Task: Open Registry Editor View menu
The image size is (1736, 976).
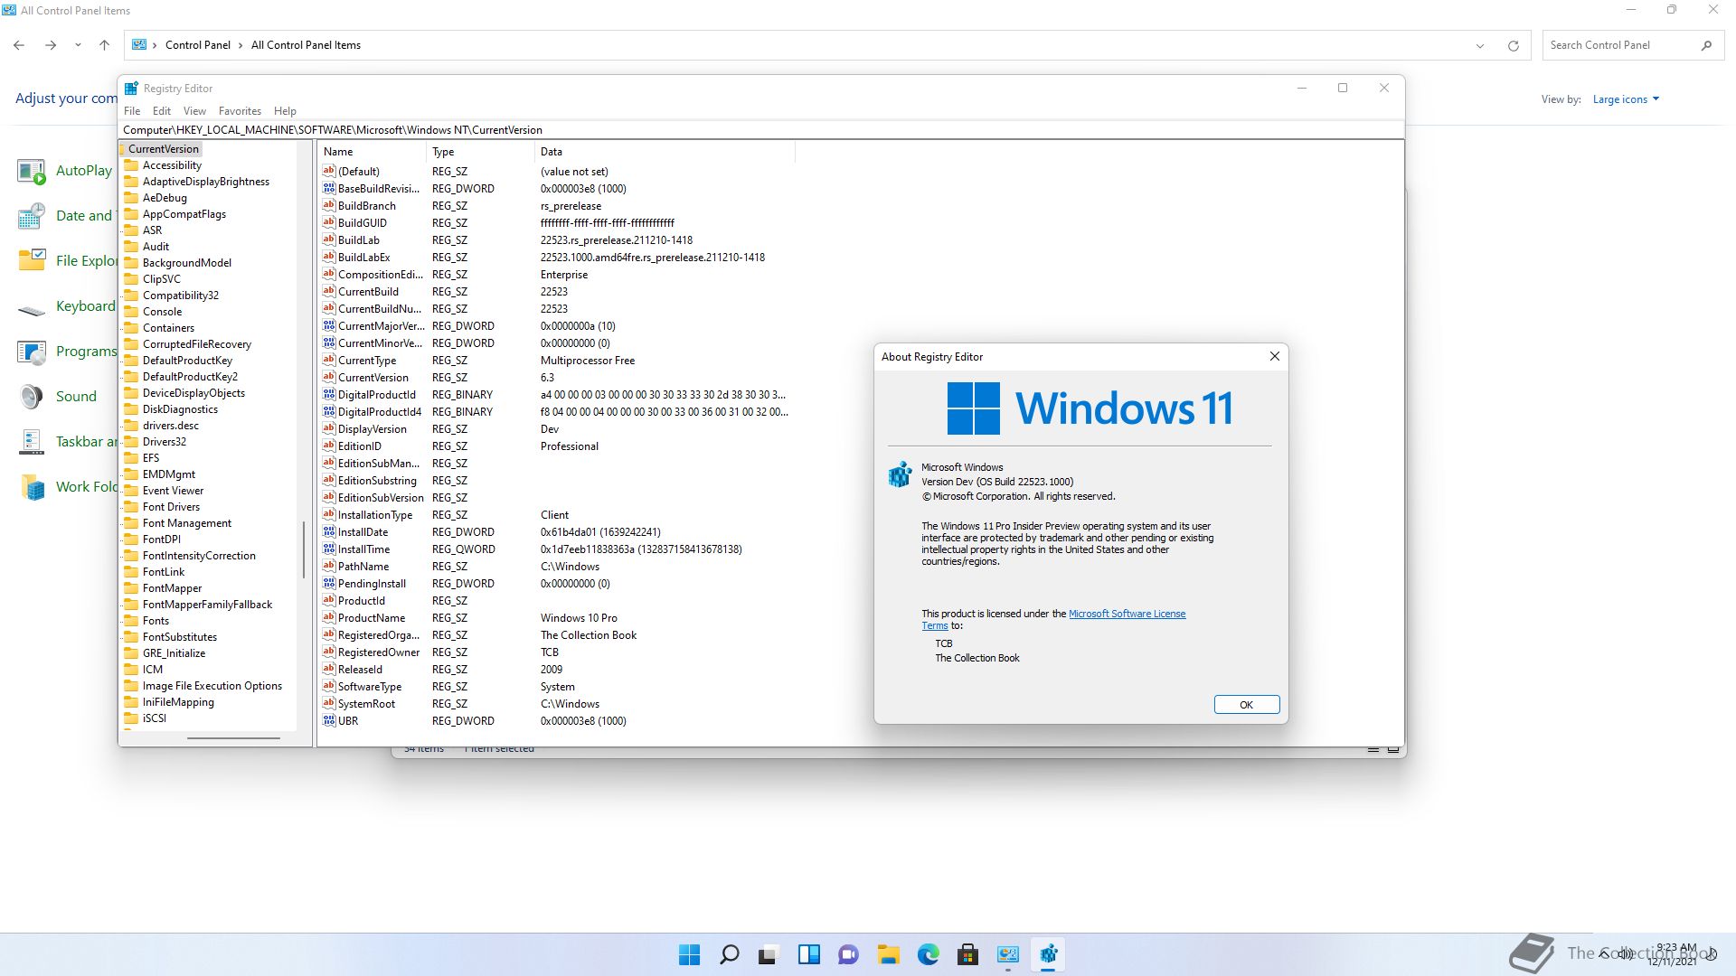Action: tap(194, 111)
